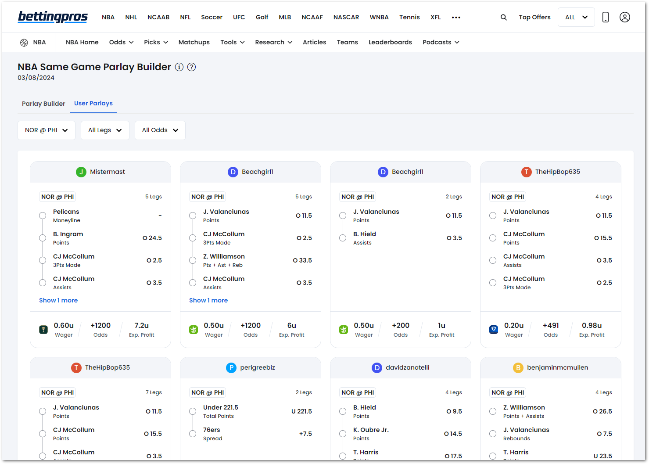Open the search magnifier icon
Image resolution: width=649 pixels, height=464 pixels.
pos(504,18)
